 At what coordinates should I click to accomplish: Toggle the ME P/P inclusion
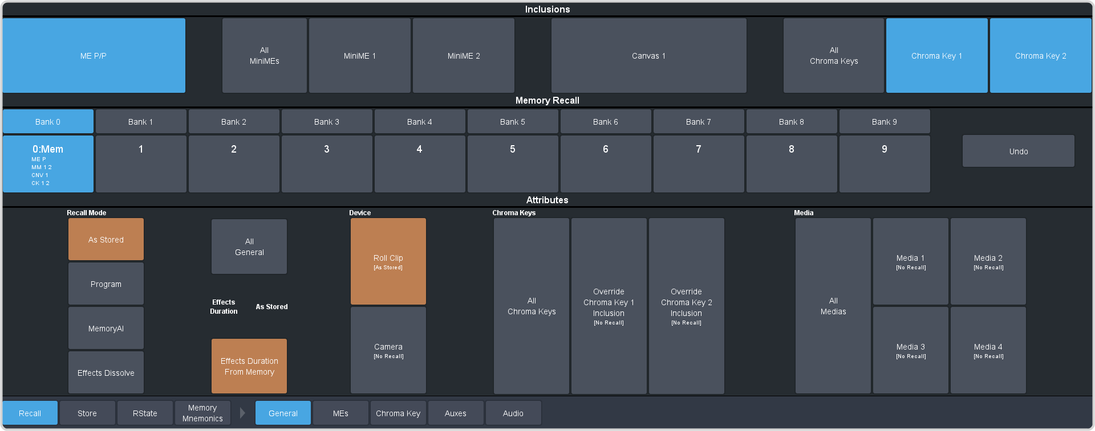pos(94,56)
